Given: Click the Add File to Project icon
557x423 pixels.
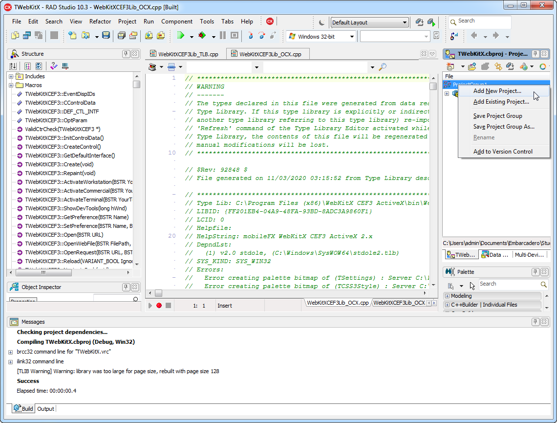Looking at the screenshot, I should (x=149, y=36).
